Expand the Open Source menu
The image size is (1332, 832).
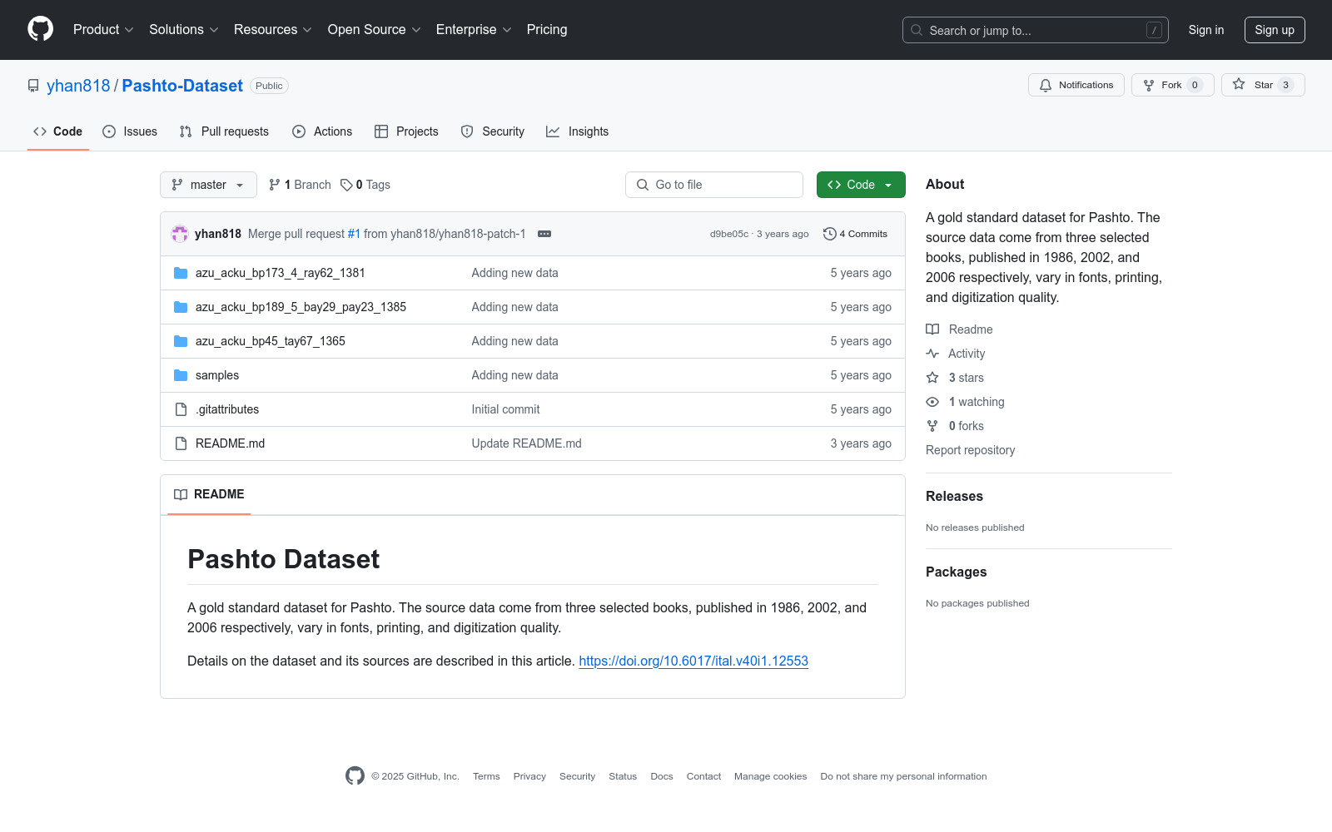point(375,30)
